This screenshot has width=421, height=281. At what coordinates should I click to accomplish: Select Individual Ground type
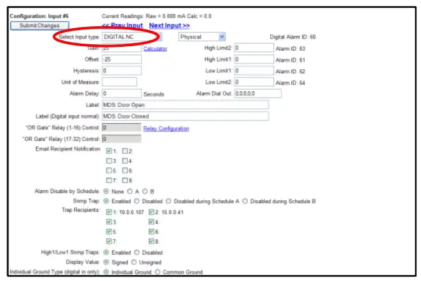pyautogui.click(x=107, y=272)
